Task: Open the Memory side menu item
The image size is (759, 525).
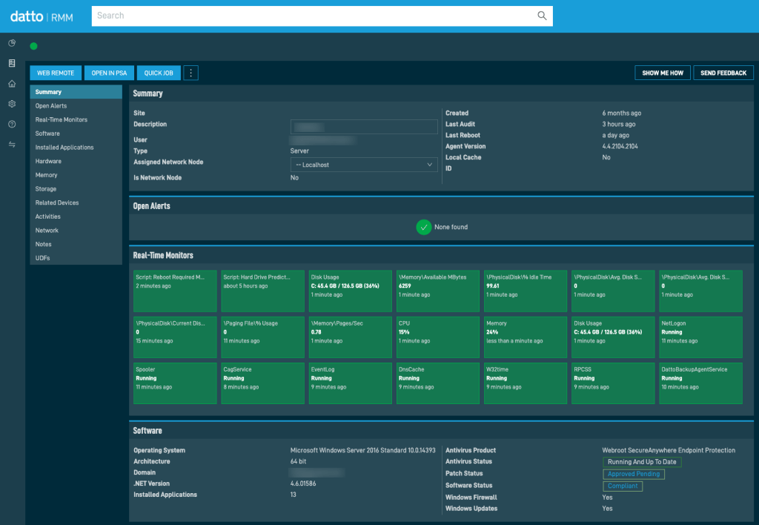Action: [76, 175]
